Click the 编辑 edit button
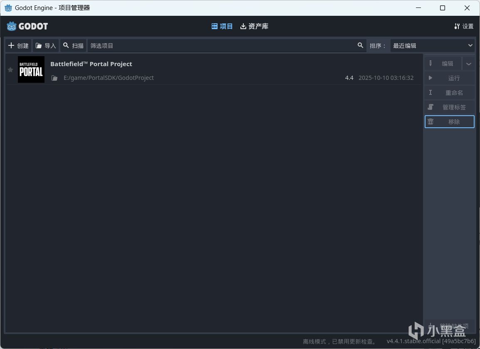The height and width of the screenshot is (349, 480). 443,64
